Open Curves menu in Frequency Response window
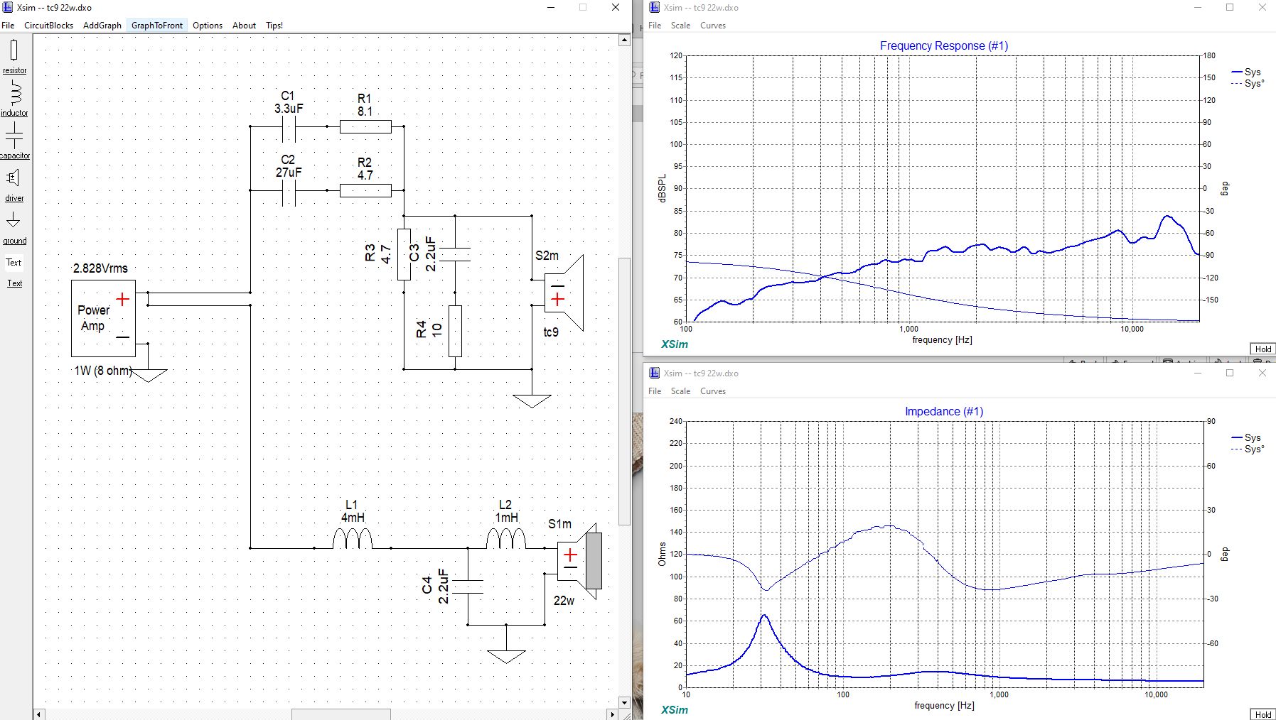Viewport: 1276px width, 720px height. 713,26
